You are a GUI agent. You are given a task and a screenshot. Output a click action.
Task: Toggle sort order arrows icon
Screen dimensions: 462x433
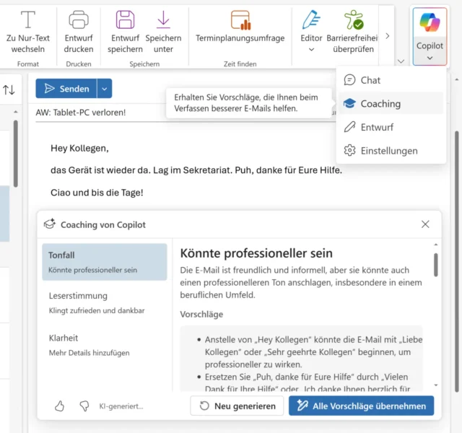9,89
